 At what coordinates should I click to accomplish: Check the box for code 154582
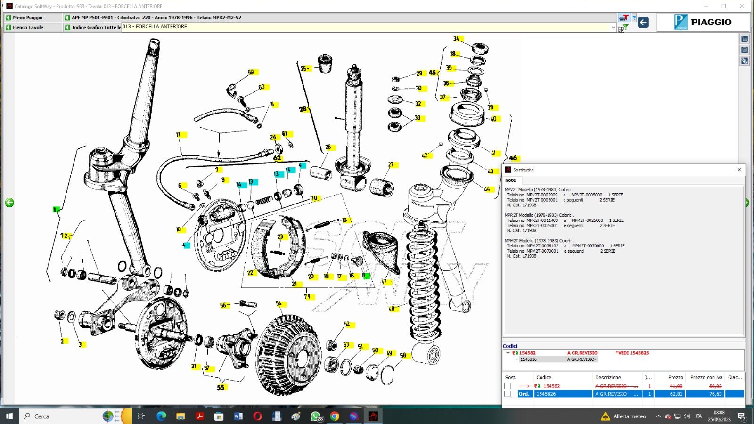click(508, 386)
